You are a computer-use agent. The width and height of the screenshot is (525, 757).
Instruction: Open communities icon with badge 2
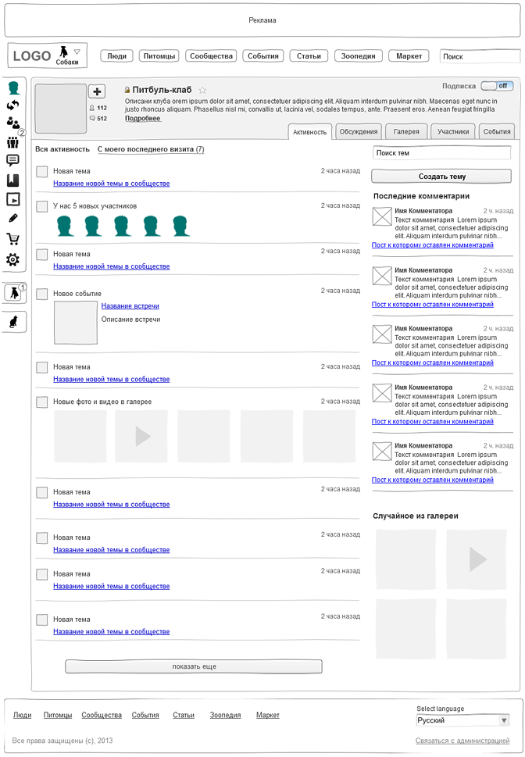tap(13, 142)
